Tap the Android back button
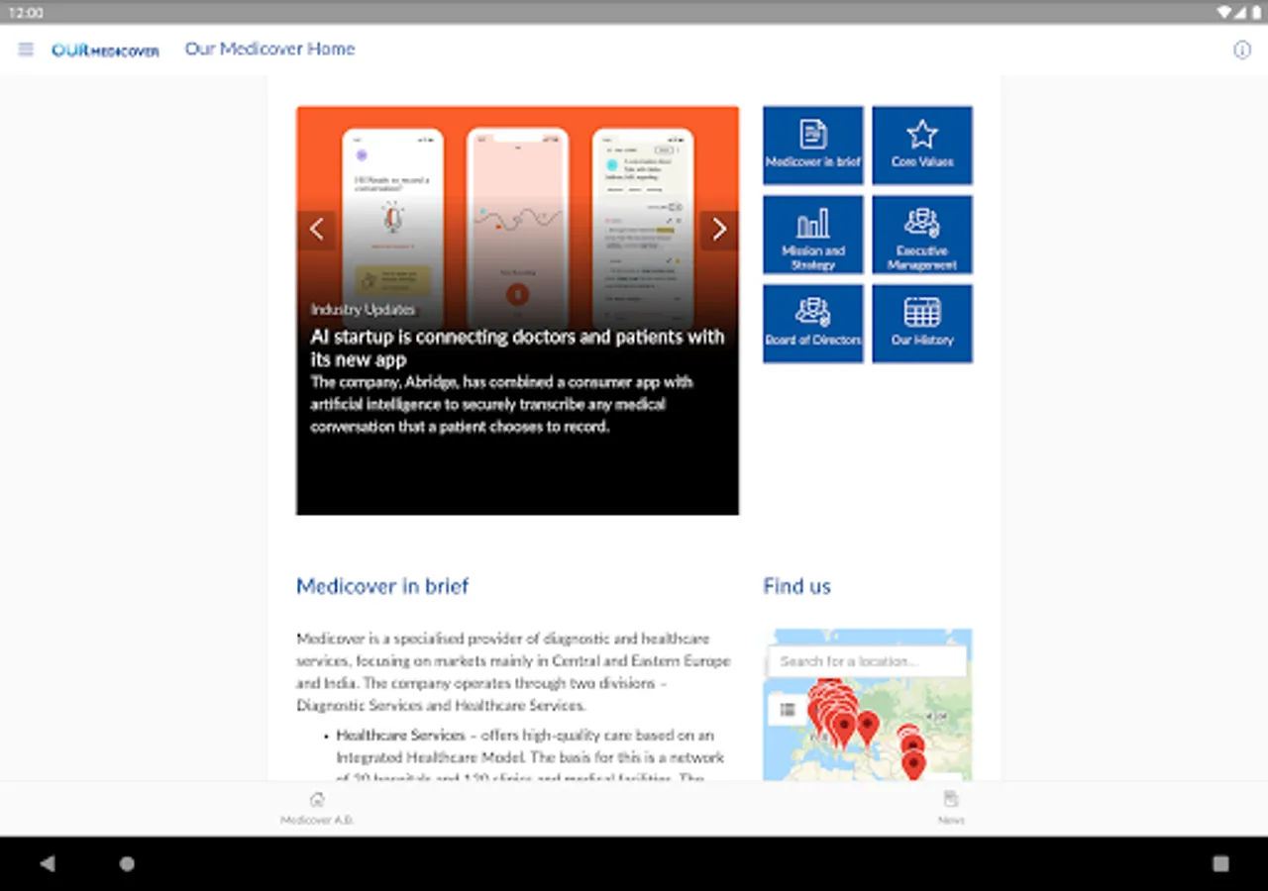 [47, 863]
